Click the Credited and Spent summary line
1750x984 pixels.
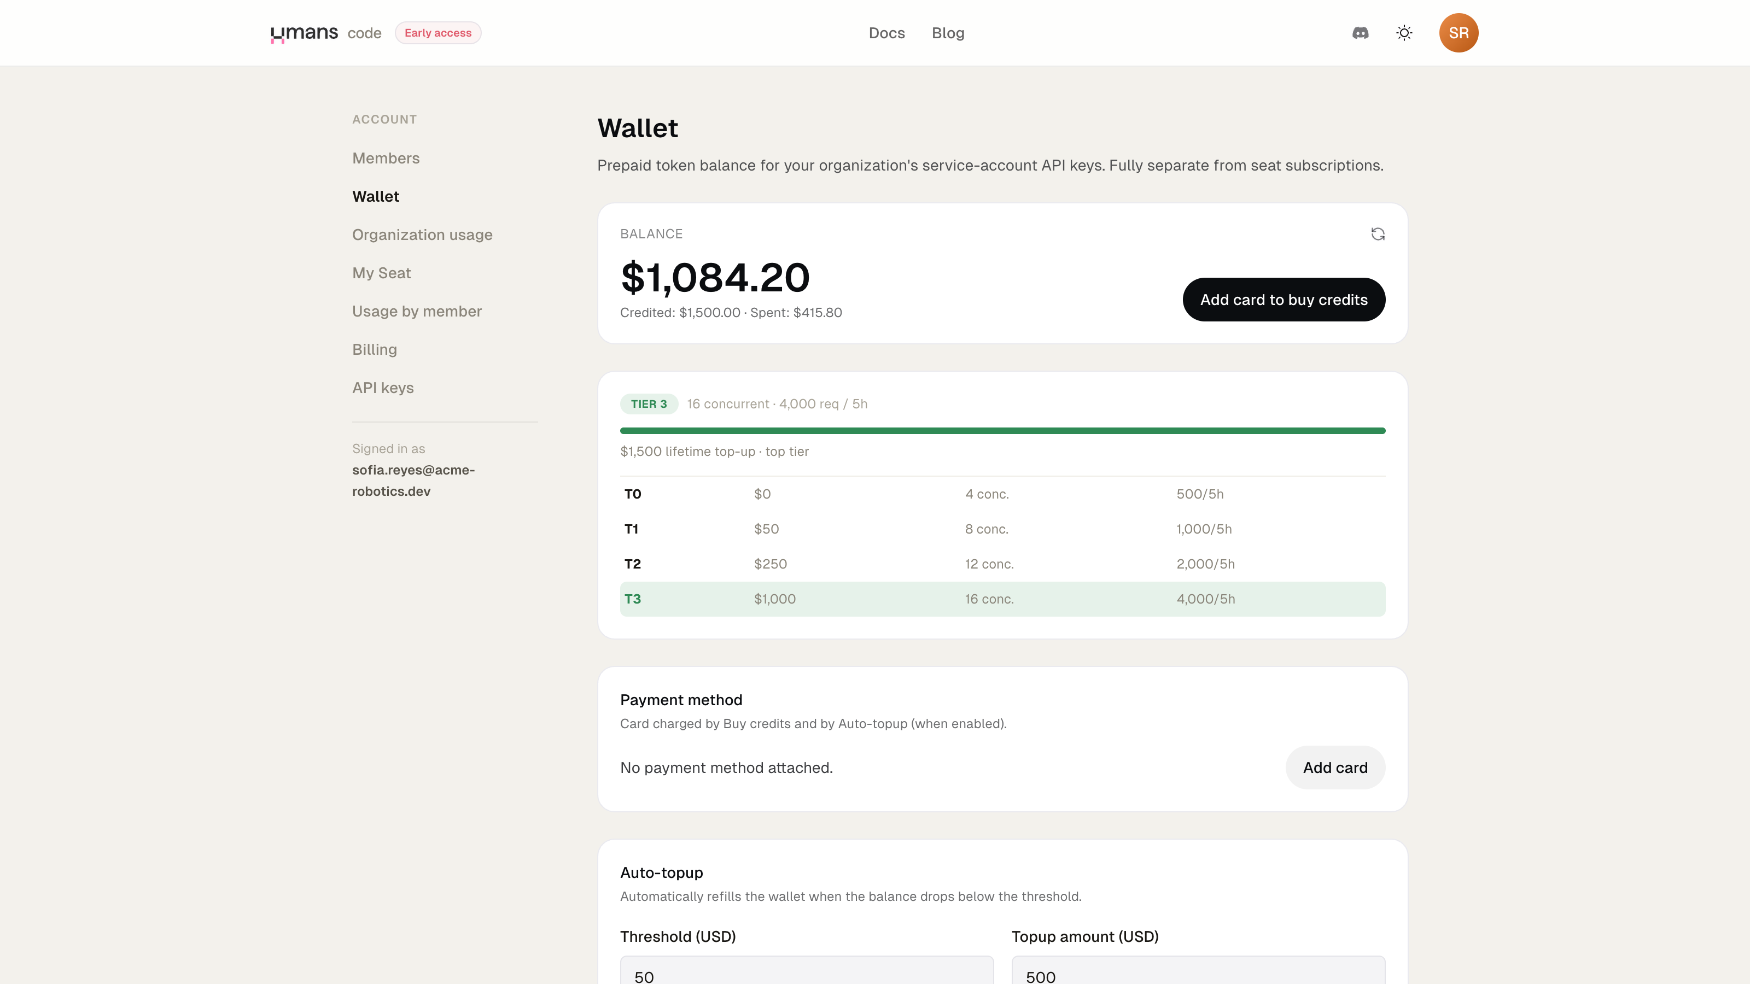point(731,313)
